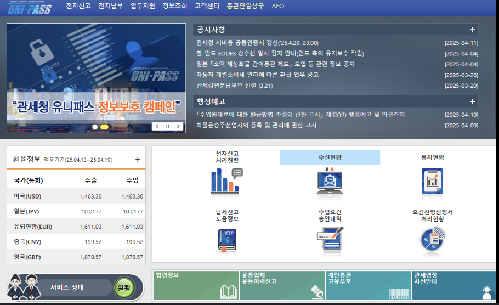Click the 납세신고 도움정보 label

click(227, 215)
